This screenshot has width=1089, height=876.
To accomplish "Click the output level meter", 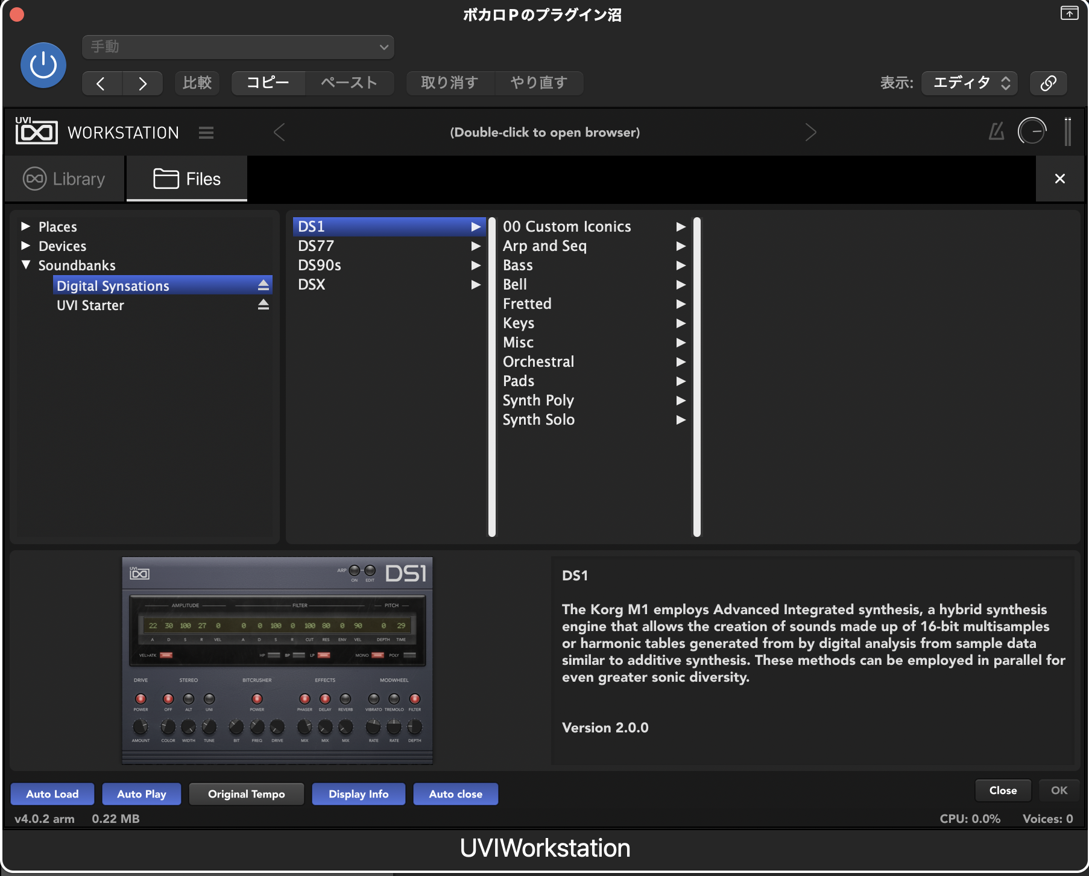I will 1068,131.
